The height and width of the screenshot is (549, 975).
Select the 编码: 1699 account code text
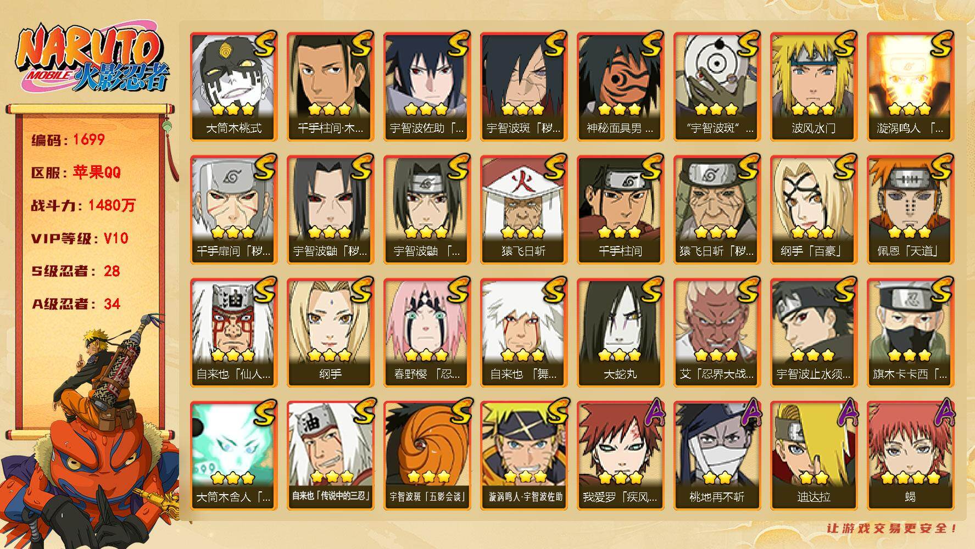coord(68,139)
